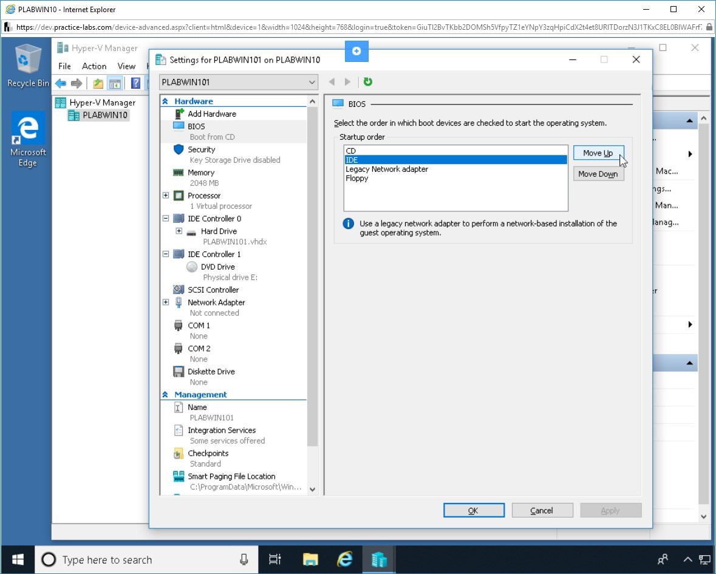Click the IDE Controller 1 icon
This screenshot has width=716, height=574.
[179, 254]
